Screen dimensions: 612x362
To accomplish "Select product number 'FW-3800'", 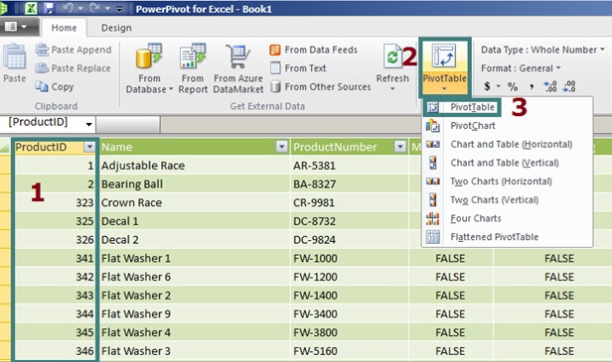I will (350, 332).
